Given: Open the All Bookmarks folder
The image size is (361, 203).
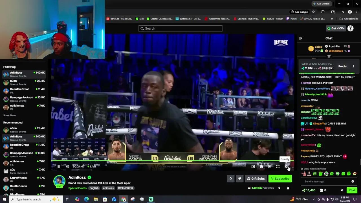Looking at the screenshot, I should [x=349, y=19].
